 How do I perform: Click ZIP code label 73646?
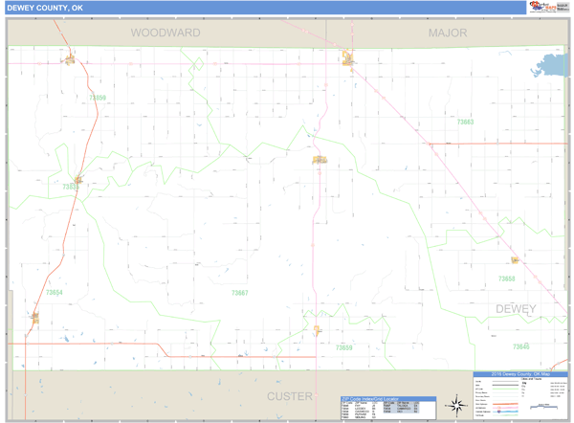point(520,346)
